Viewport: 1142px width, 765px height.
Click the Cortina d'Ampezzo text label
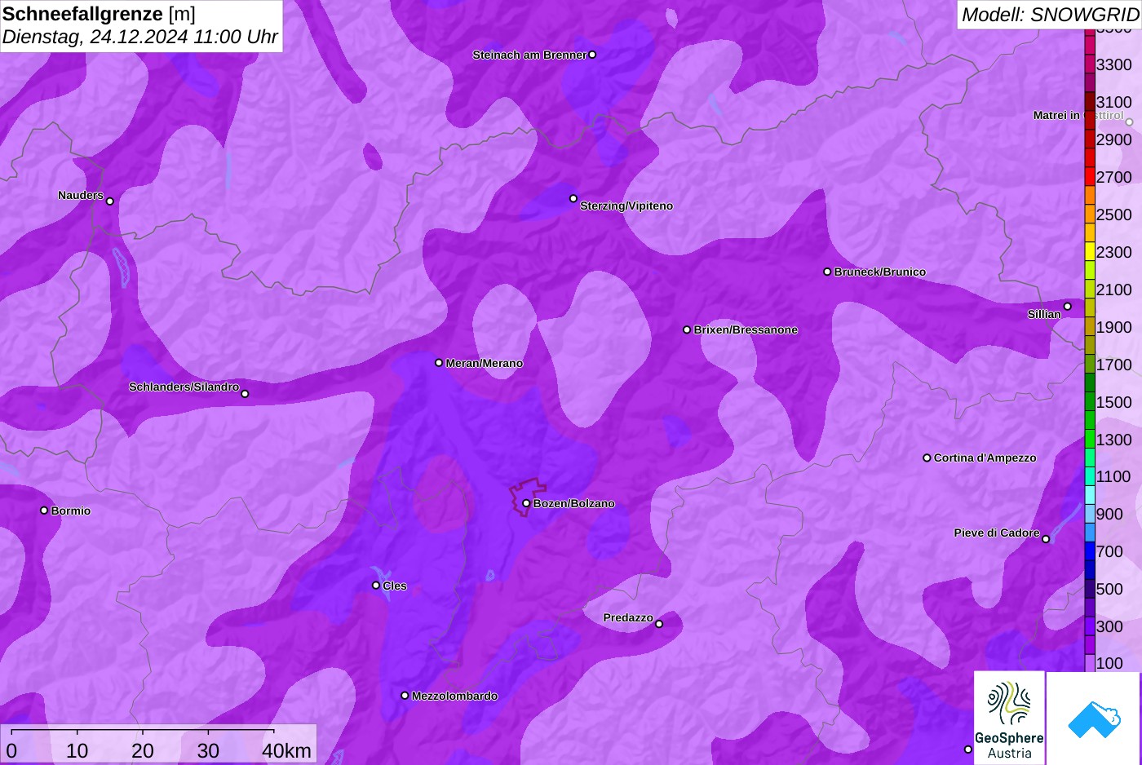pyautogui.click(x=985, y=458)
